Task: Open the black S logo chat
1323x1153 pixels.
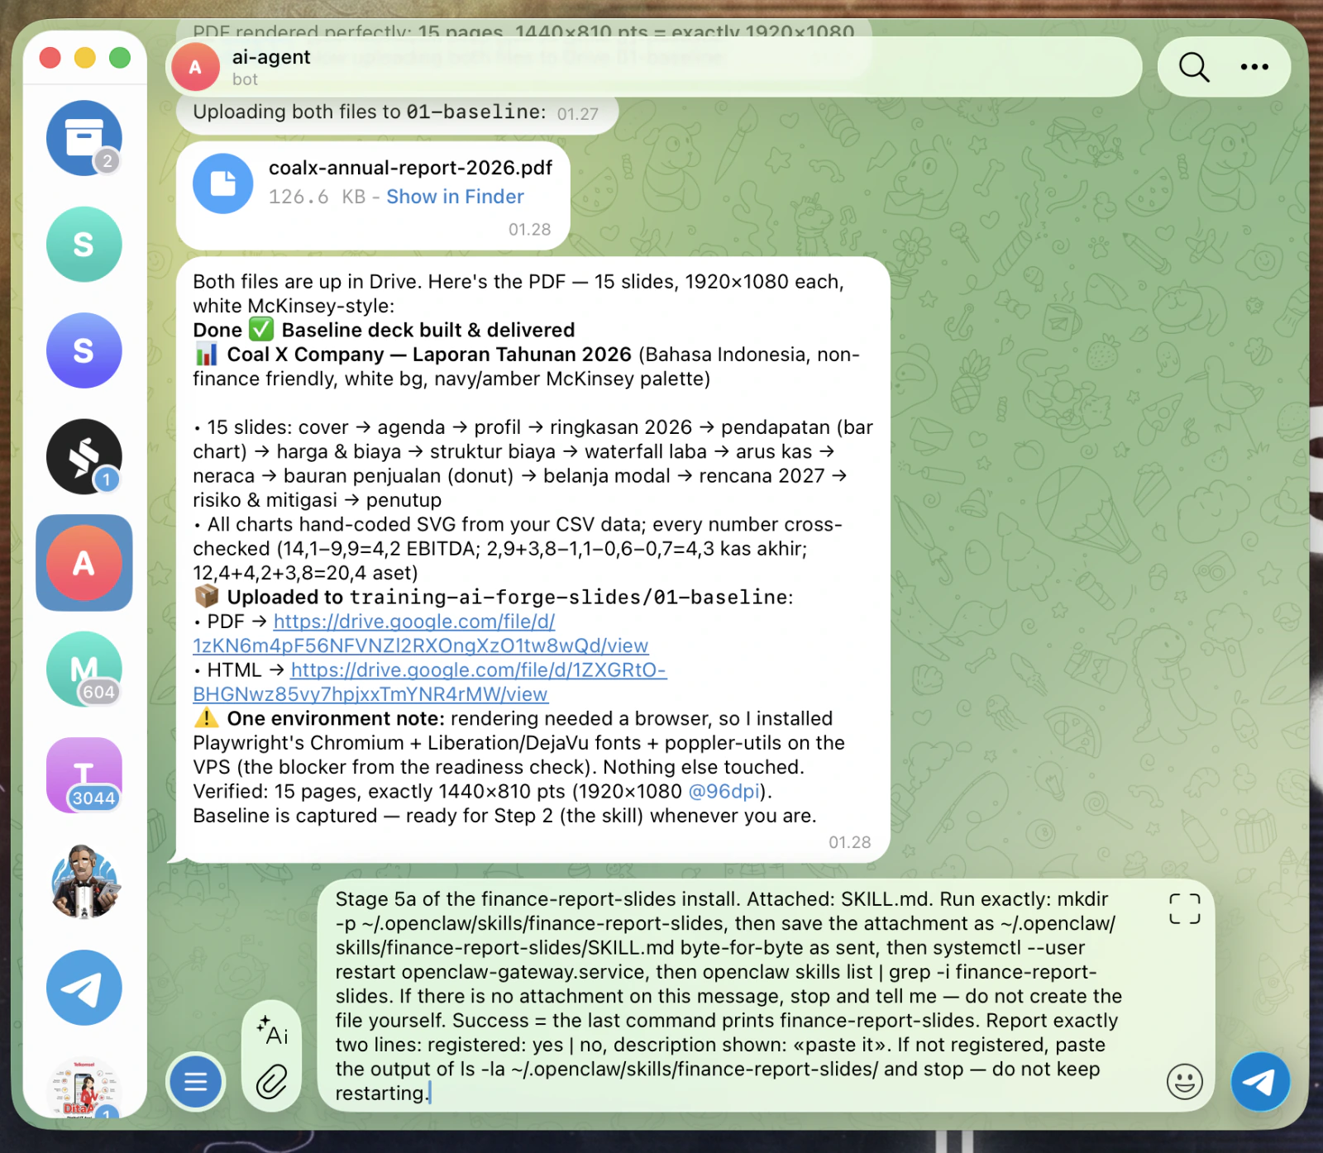Action: [x=84, y=457]
